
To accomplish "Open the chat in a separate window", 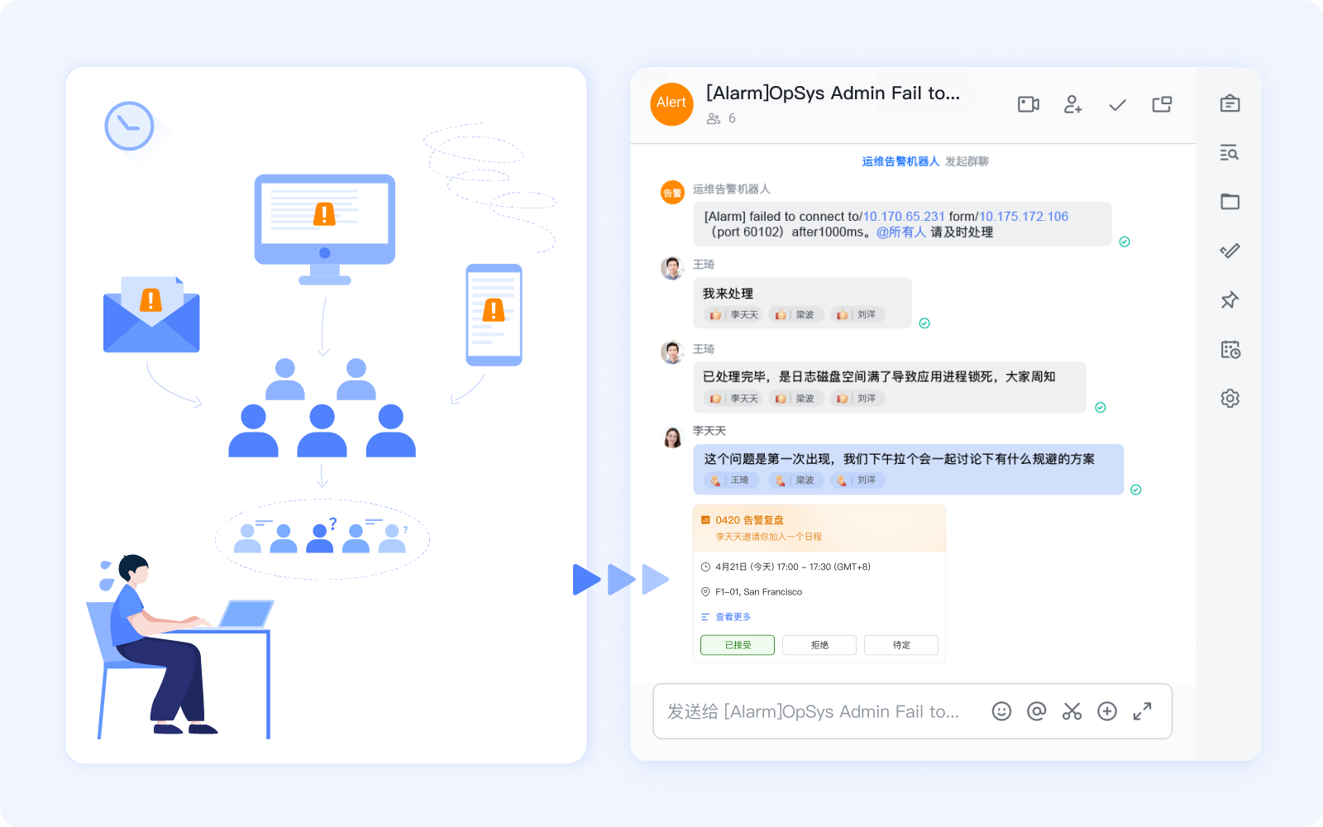I will (x=1162, y=104).
